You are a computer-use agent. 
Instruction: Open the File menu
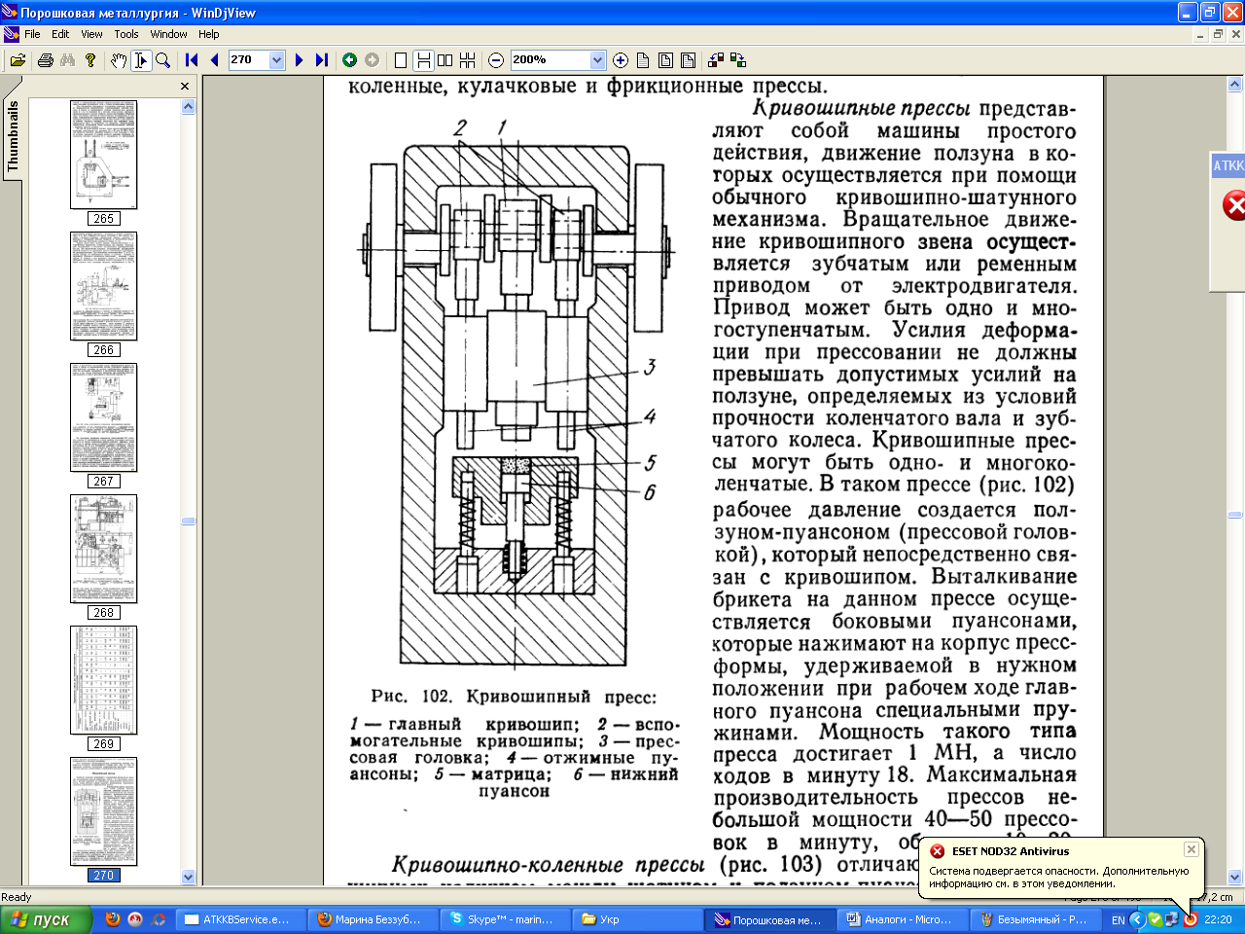pos(32,34)
